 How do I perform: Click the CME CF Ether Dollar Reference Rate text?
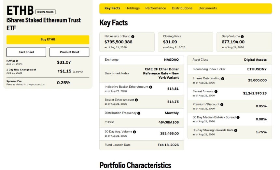coord(161,73)
